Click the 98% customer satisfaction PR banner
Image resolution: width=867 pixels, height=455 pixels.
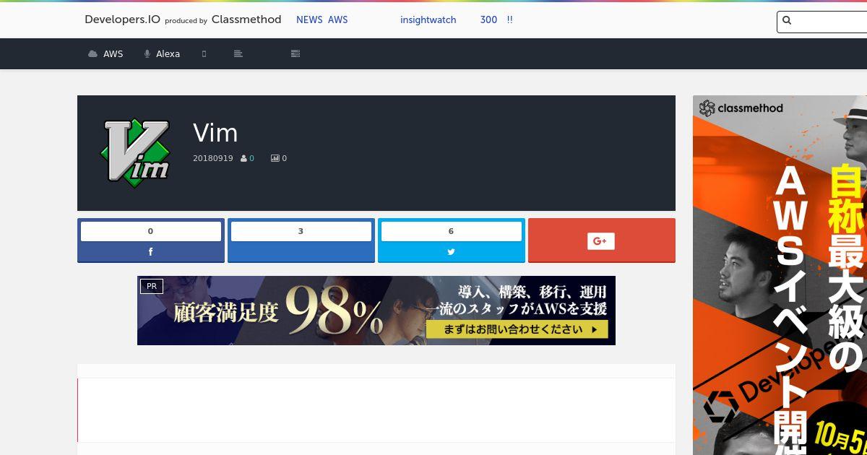pyautogui.click(x=376, y=311)
